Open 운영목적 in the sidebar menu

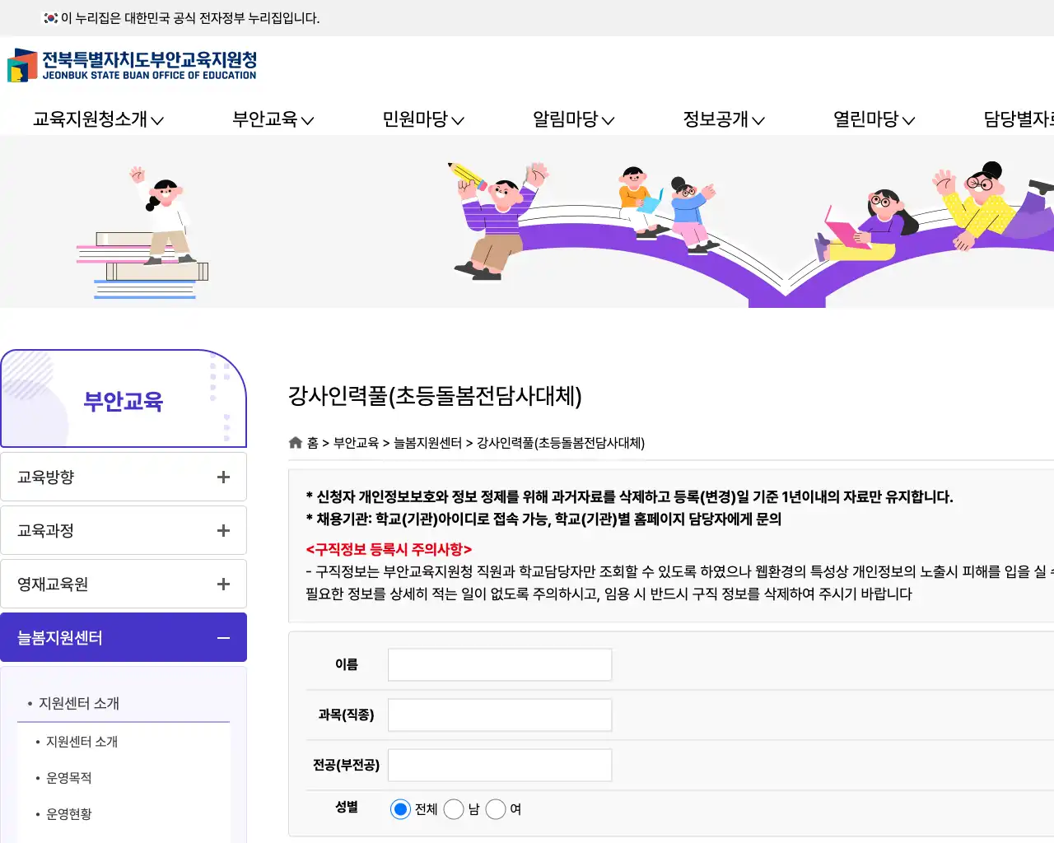(68, 777)
